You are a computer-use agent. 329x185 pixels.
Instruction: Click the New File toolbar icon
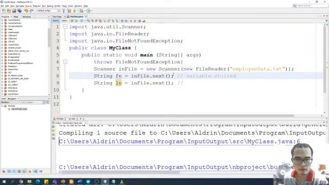(x=4, y=11)
